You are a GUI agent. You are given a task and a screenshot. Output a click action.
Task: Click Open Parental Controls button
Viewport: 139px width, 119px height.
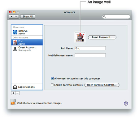click(x=102, y=85)
